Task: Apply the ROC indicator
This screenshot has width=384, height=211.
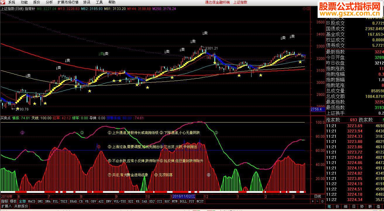Action: coord(167,202)
